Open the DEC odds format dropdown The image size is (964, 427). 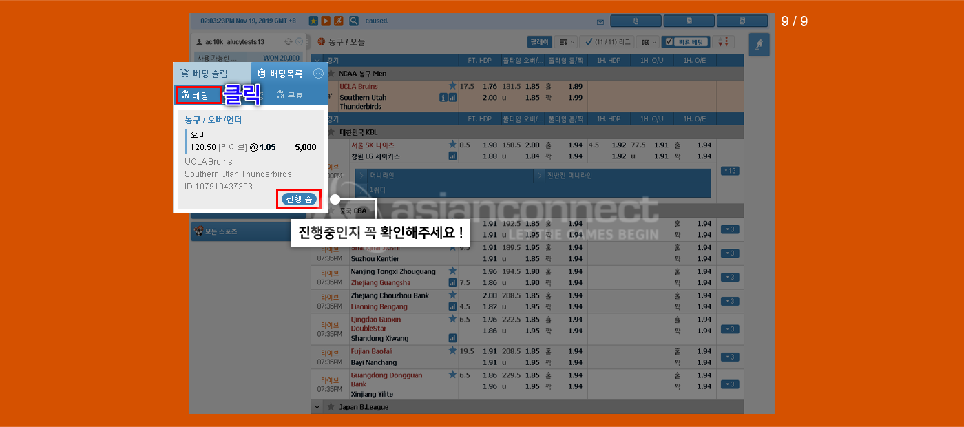[x=648, y=42]
